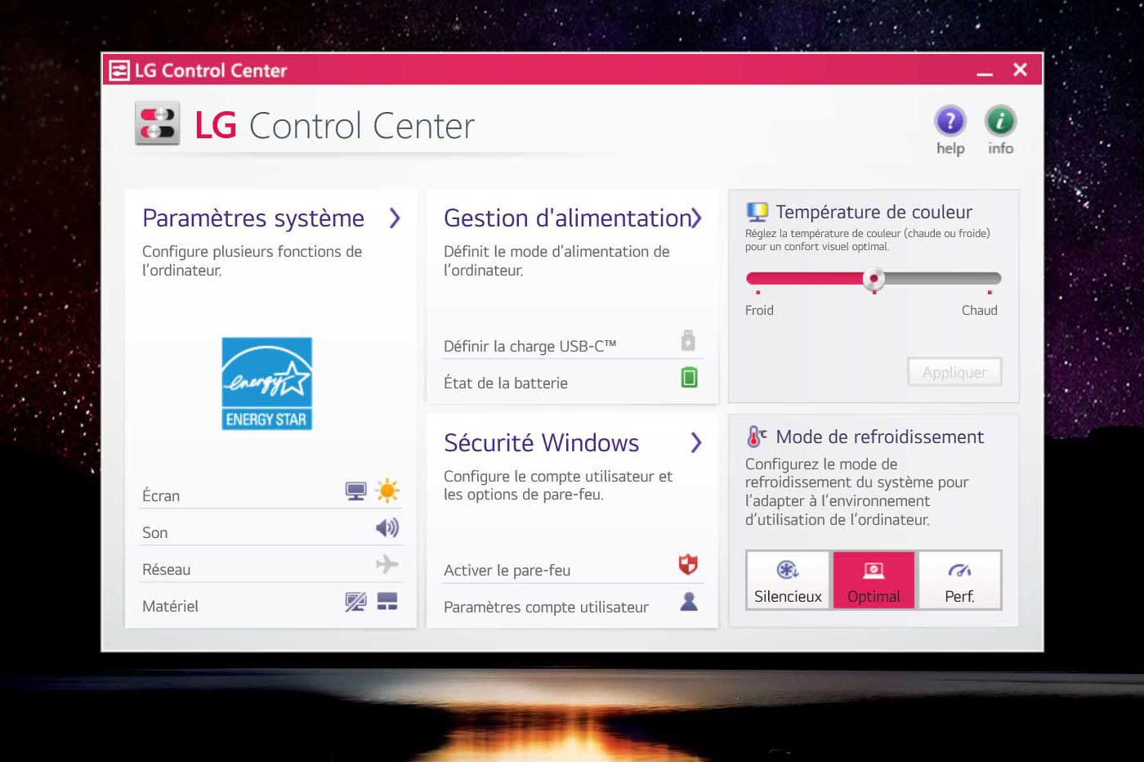Select Silencieux cooling mode
The width and height of the screenshot is (1144, 762).
tap(788, 580)
